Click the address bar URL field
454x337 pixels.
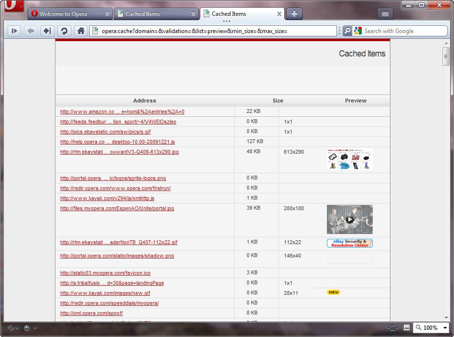pyautogui.click(x=214, y=31)
